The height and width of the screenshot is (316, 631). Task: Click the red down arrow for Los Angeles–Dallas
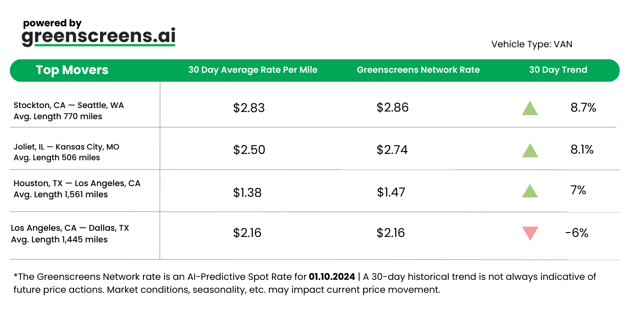[530, 233]
